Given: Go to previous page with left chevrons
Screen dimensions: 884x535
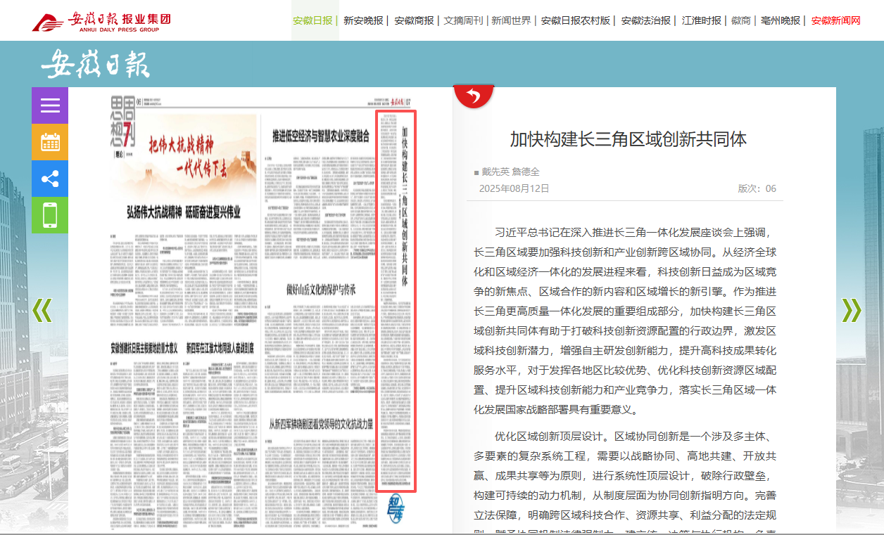Looking at the screenshot, I should [x=42, y=310].
